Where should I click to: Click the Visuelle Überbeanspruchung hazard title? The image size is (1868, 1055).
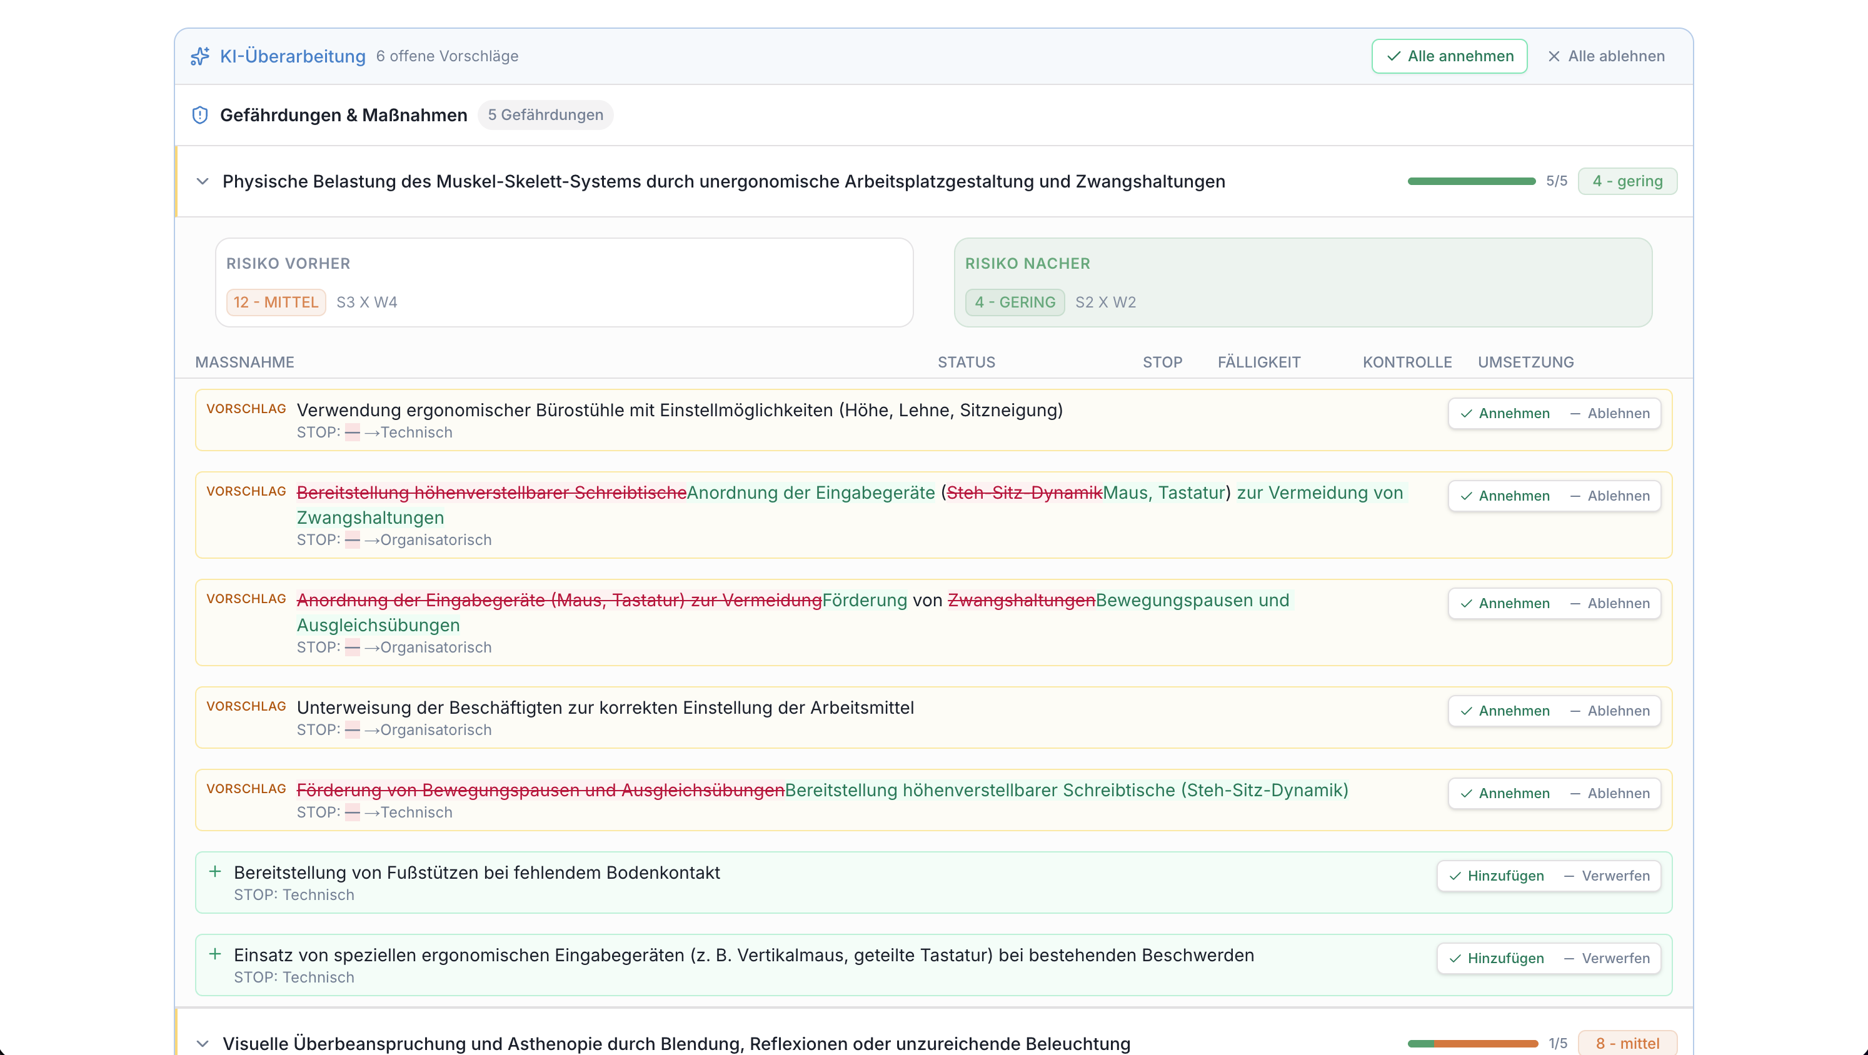coord(676,1043)
